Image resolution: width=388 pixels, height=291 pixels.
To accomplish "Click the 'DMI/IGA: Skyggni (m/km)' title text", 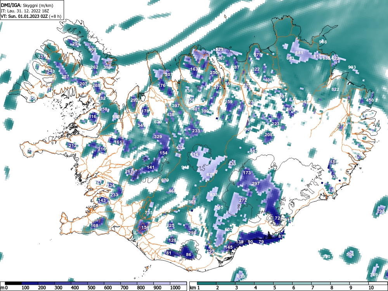I will click(x=27, y=5).
